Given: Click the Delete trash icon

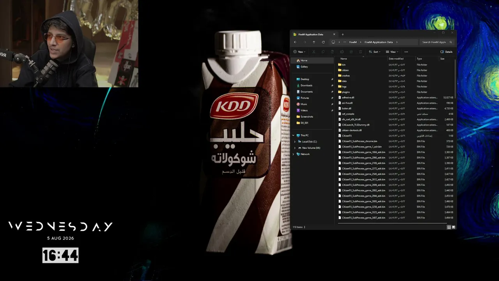Looking at the screenshot, I should click(360, 52).
